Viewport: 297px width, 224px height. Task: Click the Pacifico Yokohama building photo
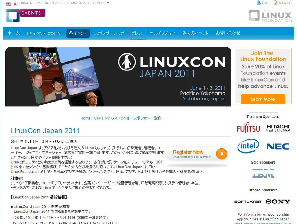(80, 76)
